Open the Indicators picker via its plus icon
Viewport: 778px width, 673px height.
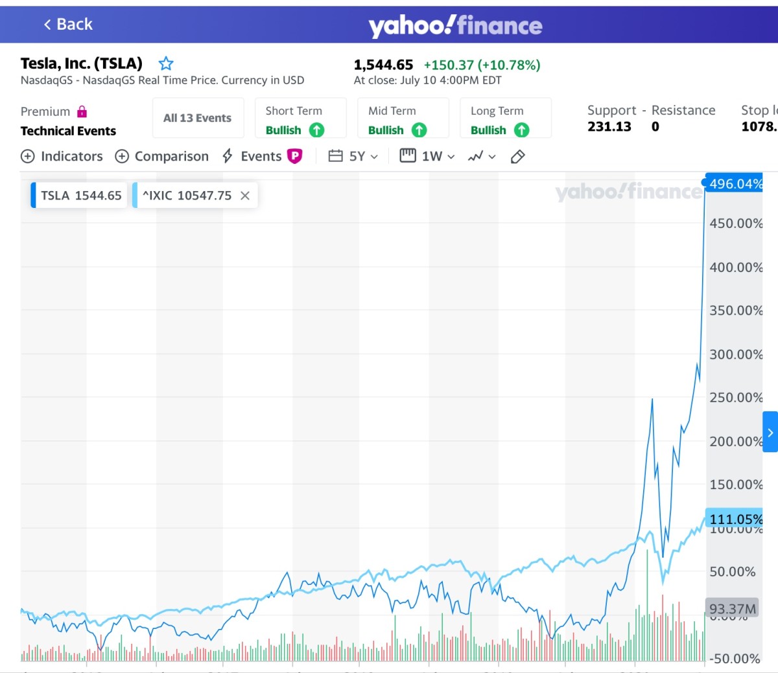tap(28, 156)
